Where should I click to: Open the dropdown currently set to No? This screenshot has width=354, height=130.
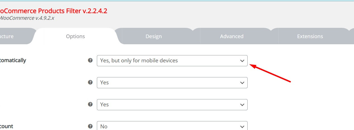tap(168, 126)
